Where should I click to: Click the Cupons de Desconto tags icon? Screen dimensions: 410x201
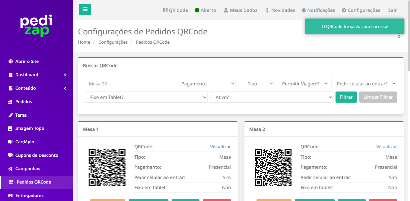11,155
